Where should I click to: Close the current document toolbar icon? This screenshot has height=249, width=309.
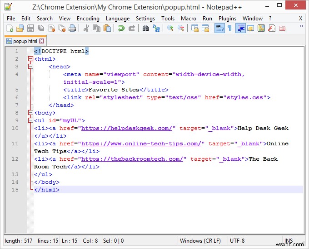pos(52,28)
